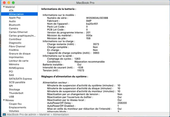
Task: Select Caméra in the sidebar
Action: click(14, 28)
